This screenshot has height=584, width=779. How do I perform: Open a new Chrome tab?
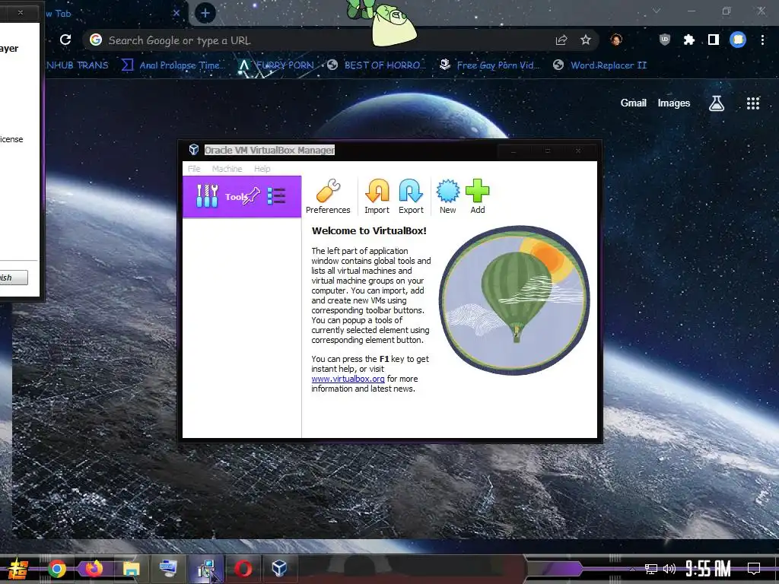point(205,13)
